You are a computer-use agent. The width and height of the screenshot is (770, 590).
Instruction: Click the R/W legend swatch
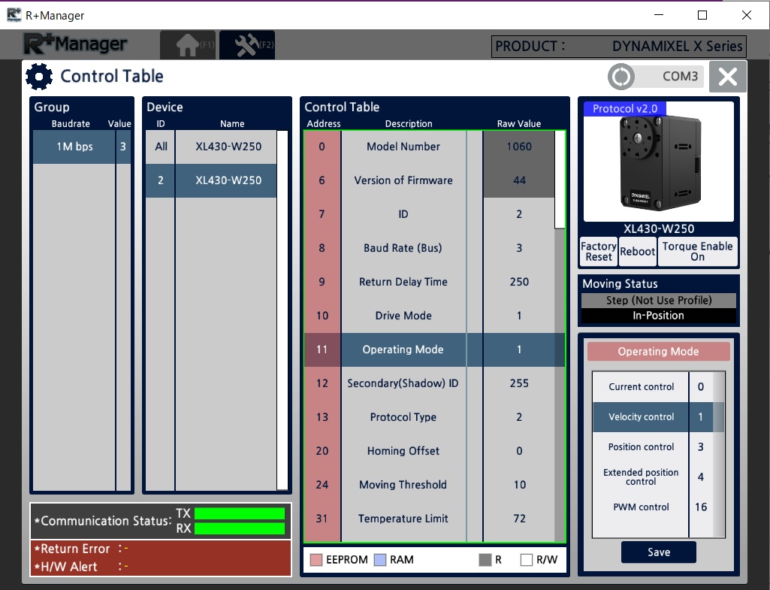tap(527, 560)
